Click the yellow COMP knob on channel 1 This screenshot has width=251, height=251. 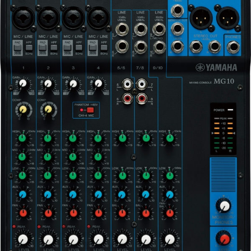23,109
